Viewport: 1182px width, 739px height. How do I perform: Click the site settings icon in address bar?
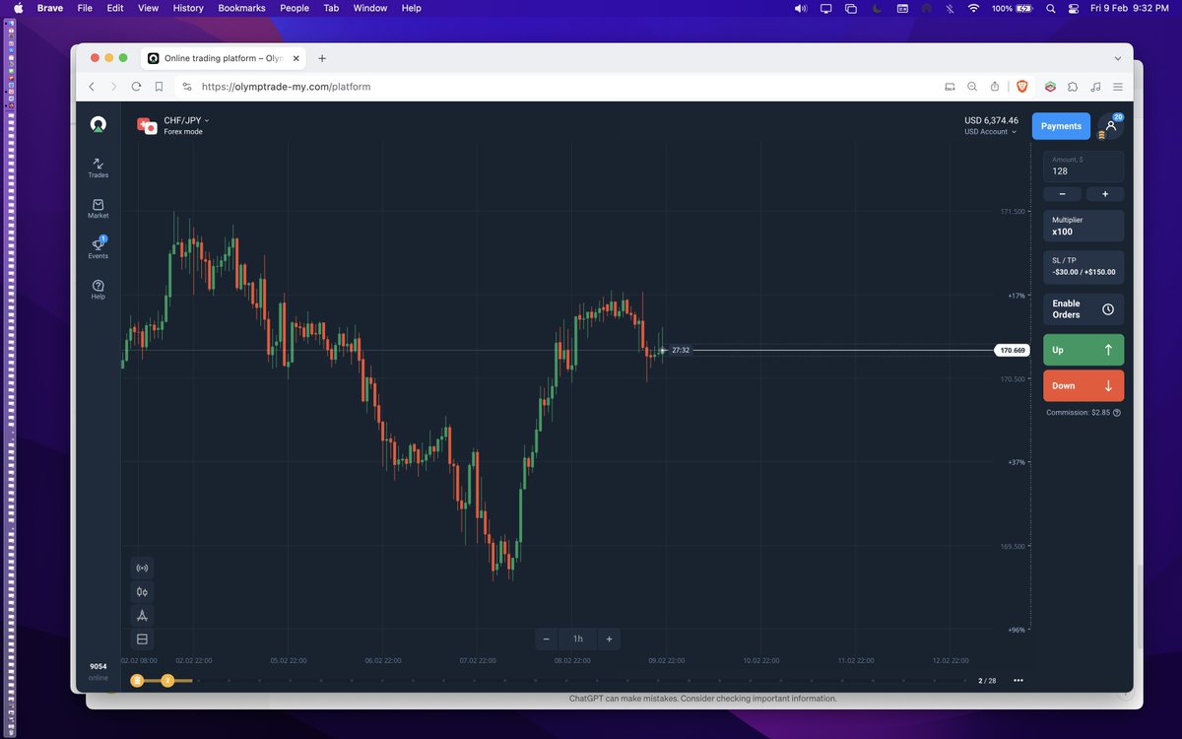187,87
